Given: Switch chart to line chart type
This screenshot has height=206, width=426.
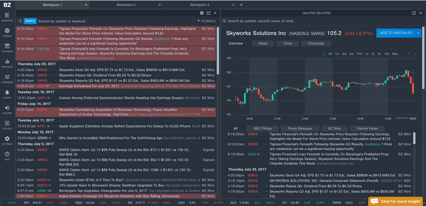Looking at the screenshot, I should pos(409,53).
